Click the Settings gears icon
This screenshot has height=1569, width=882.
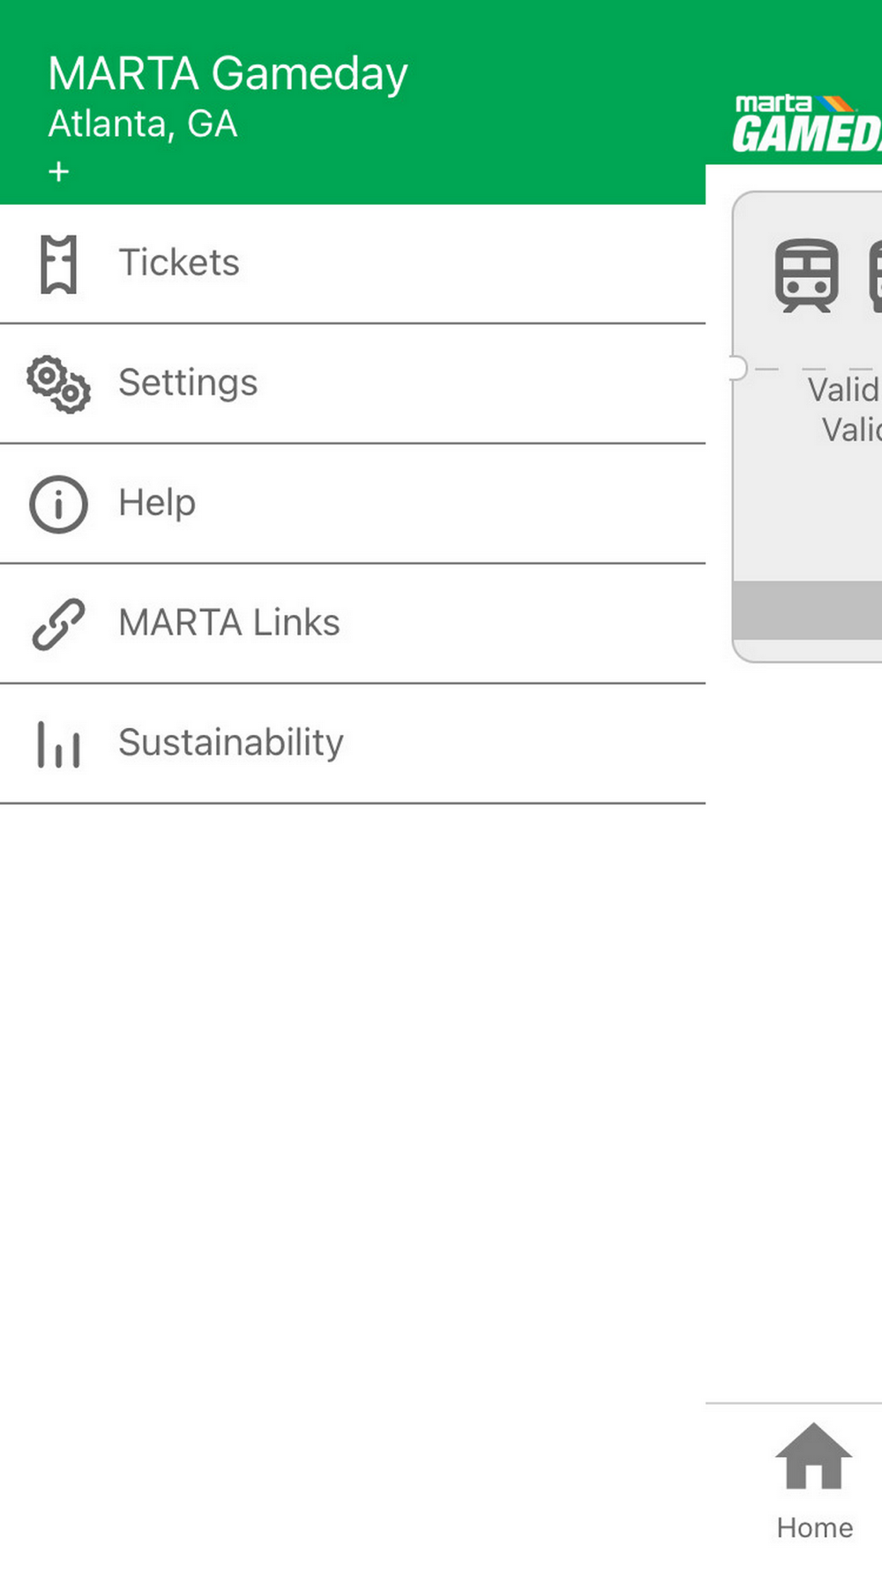click(58, 384)
